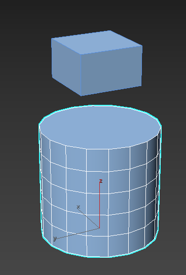The image size is (186, 275).
Task: Click empty viewport background above the box
Action: 93,14
